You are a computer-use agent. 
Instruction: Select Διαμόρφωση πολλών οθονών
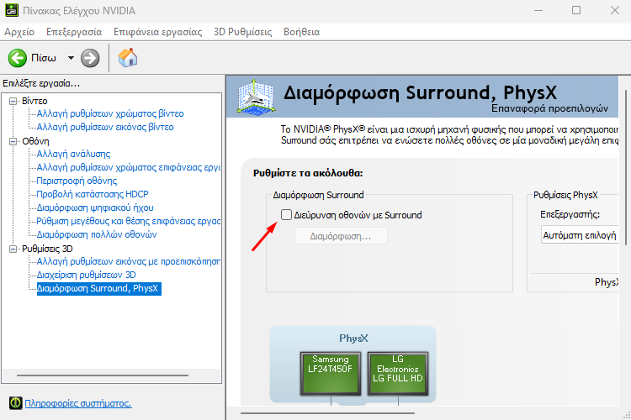(97, 234)
